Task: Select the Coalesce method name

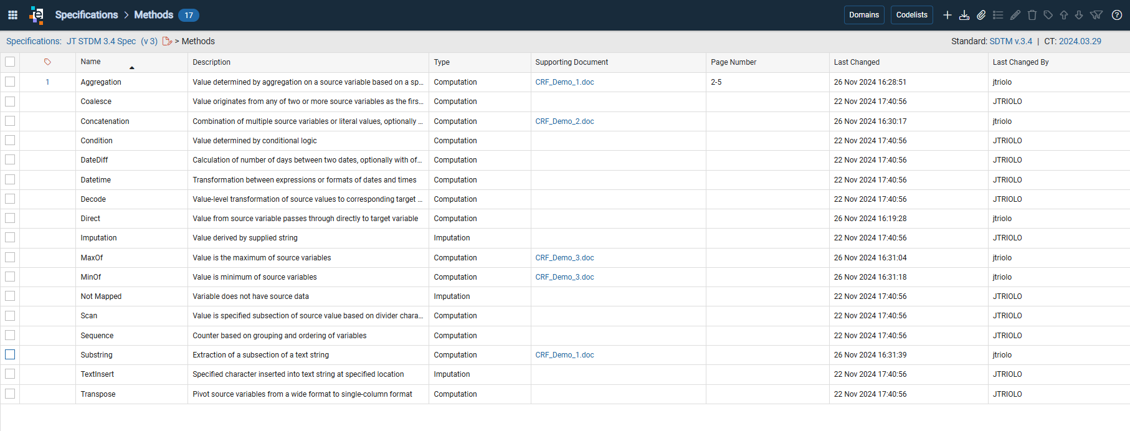Action: pyautogui.click(x=96, y=102)
